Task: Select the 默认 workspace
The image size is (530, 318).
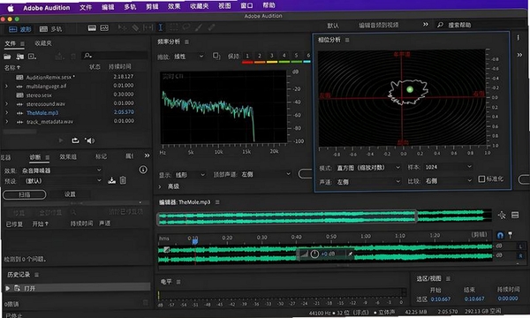Action: pyautogui.click(x=333, y=26)
